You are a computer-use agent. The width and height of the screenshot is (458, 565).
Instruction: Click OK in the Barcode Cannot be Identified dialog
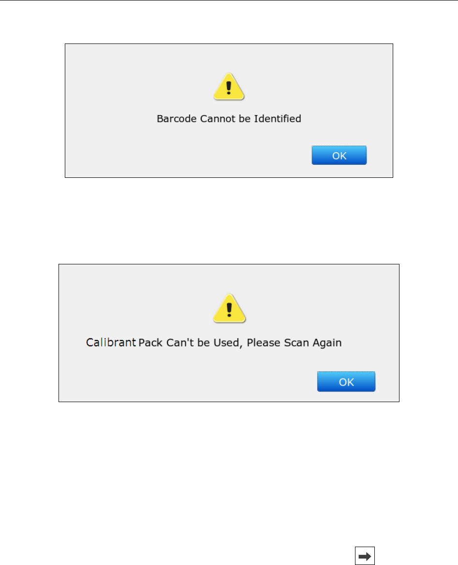[x=339, y=155]
